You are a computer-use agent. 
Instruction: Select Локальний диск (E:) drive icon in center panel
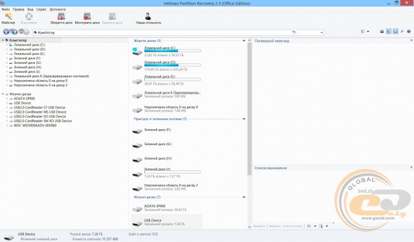pos(137,81)
